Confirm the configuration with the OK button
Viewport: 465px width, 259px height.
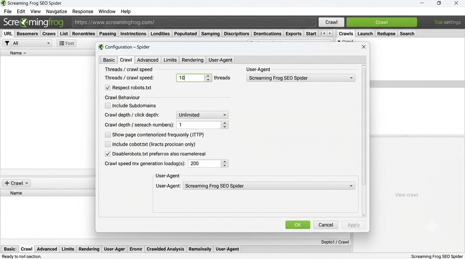point(298,225)
